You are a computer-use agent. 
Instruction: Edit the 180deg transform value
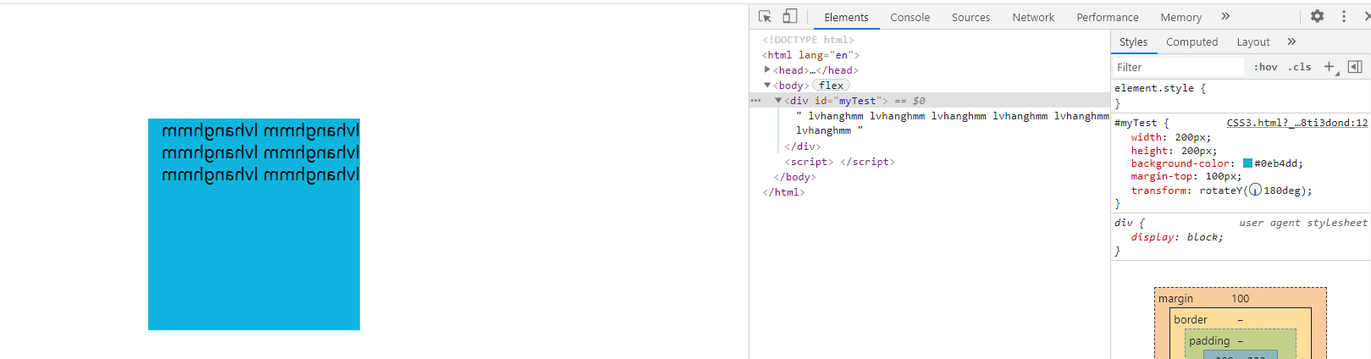click(1284, 191)
